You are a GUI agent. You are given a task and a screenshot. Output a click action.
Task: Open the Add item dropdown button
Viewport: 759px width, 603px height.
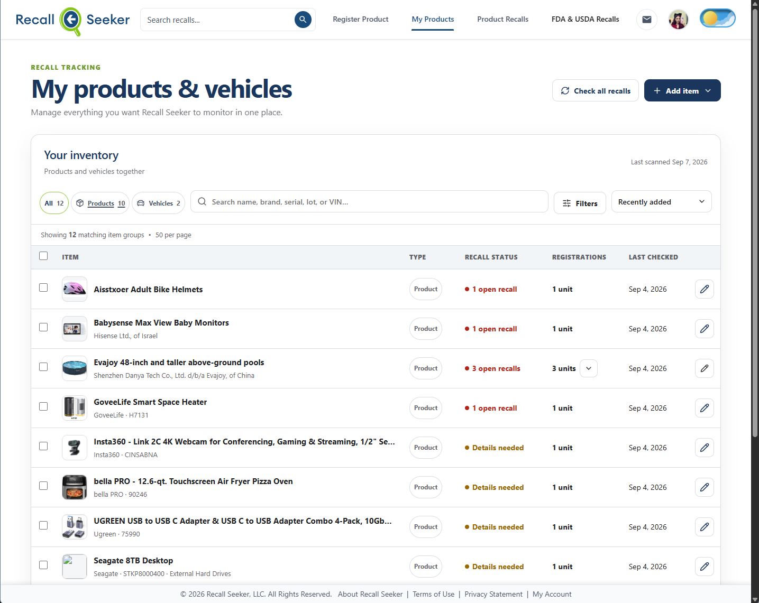(682, 90)
